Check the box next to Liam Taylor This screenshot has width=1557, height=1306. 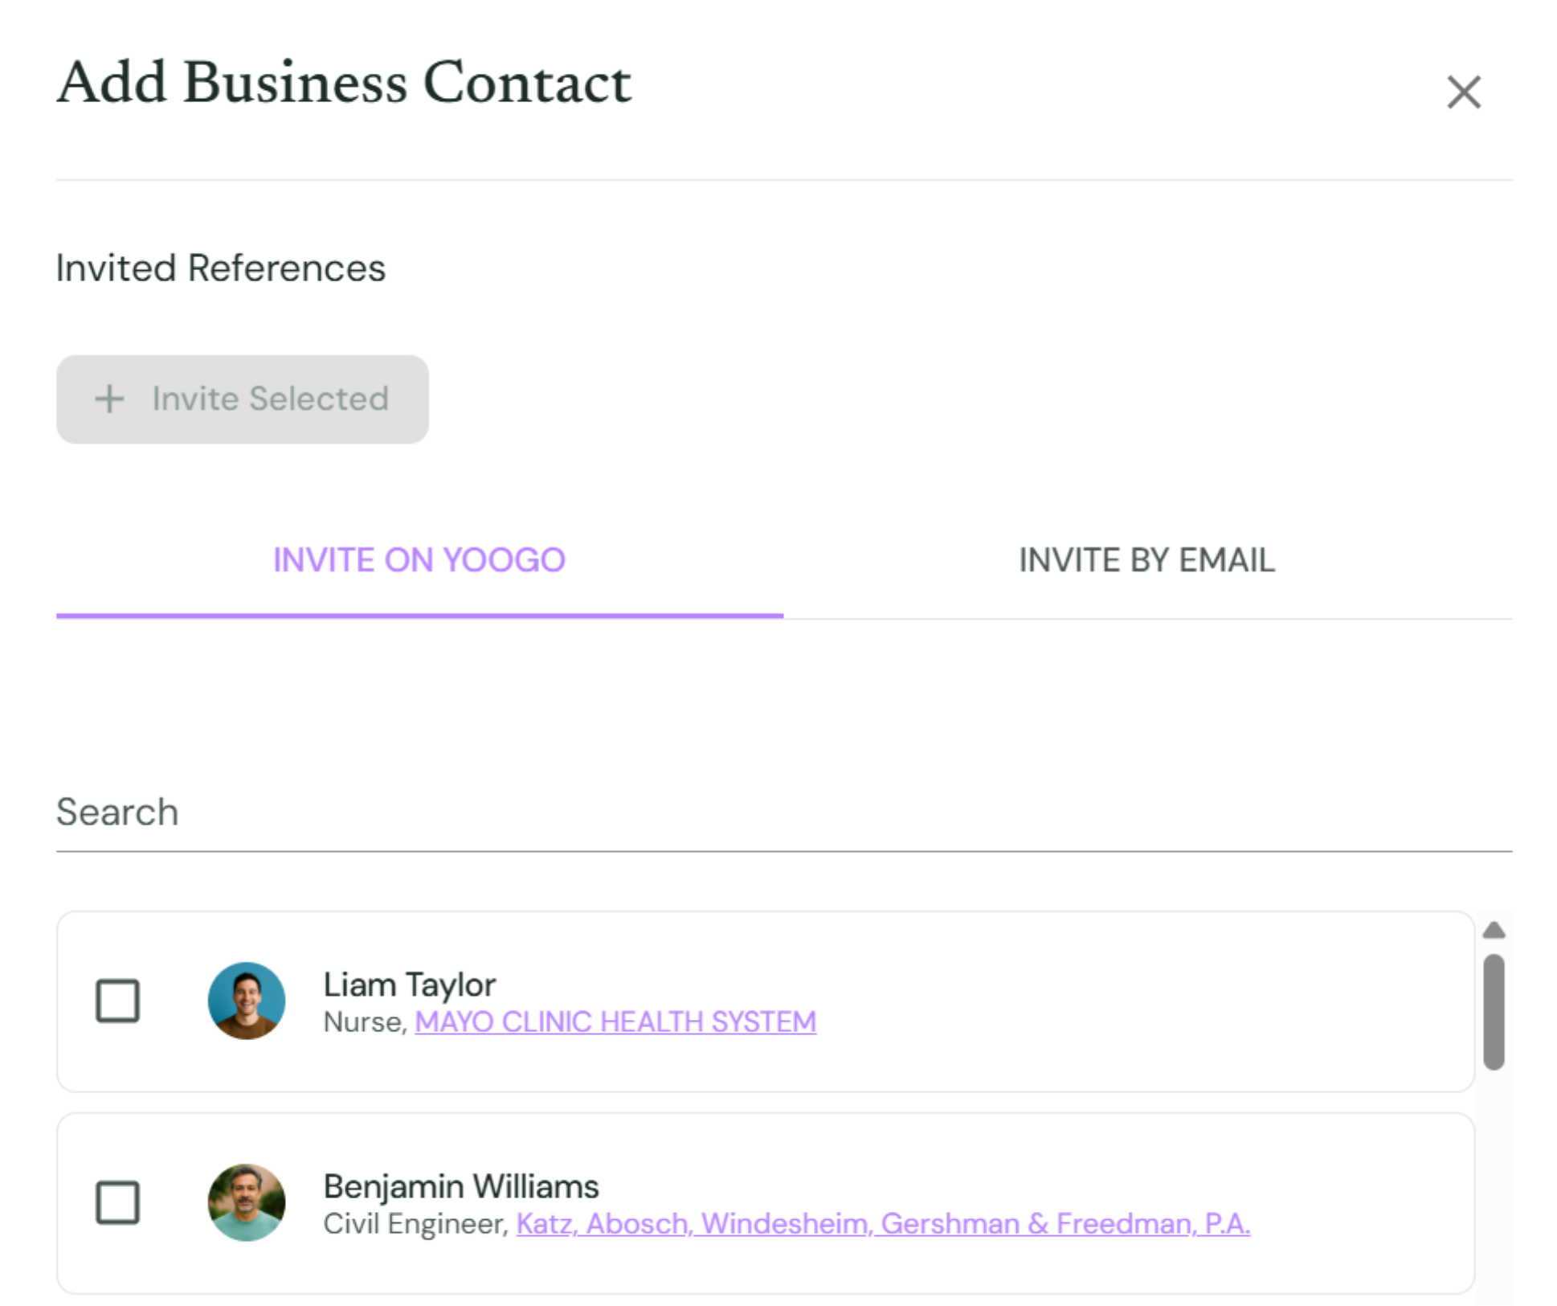[x=118, y=1001]
